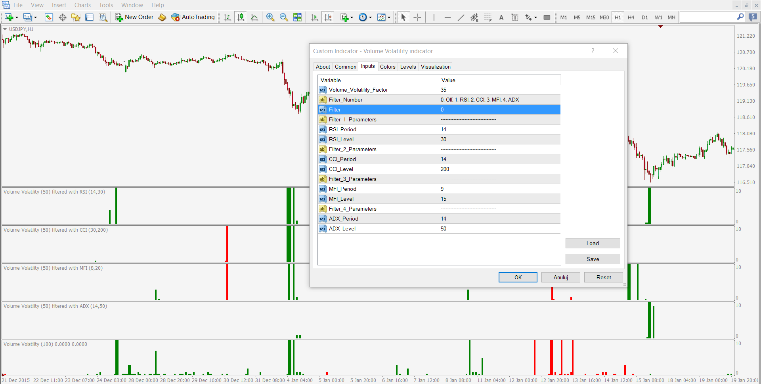Select the Volume_Volatility_Factor row
The width and height of the screenshot is (761, 384).
(x=439, y=90)
